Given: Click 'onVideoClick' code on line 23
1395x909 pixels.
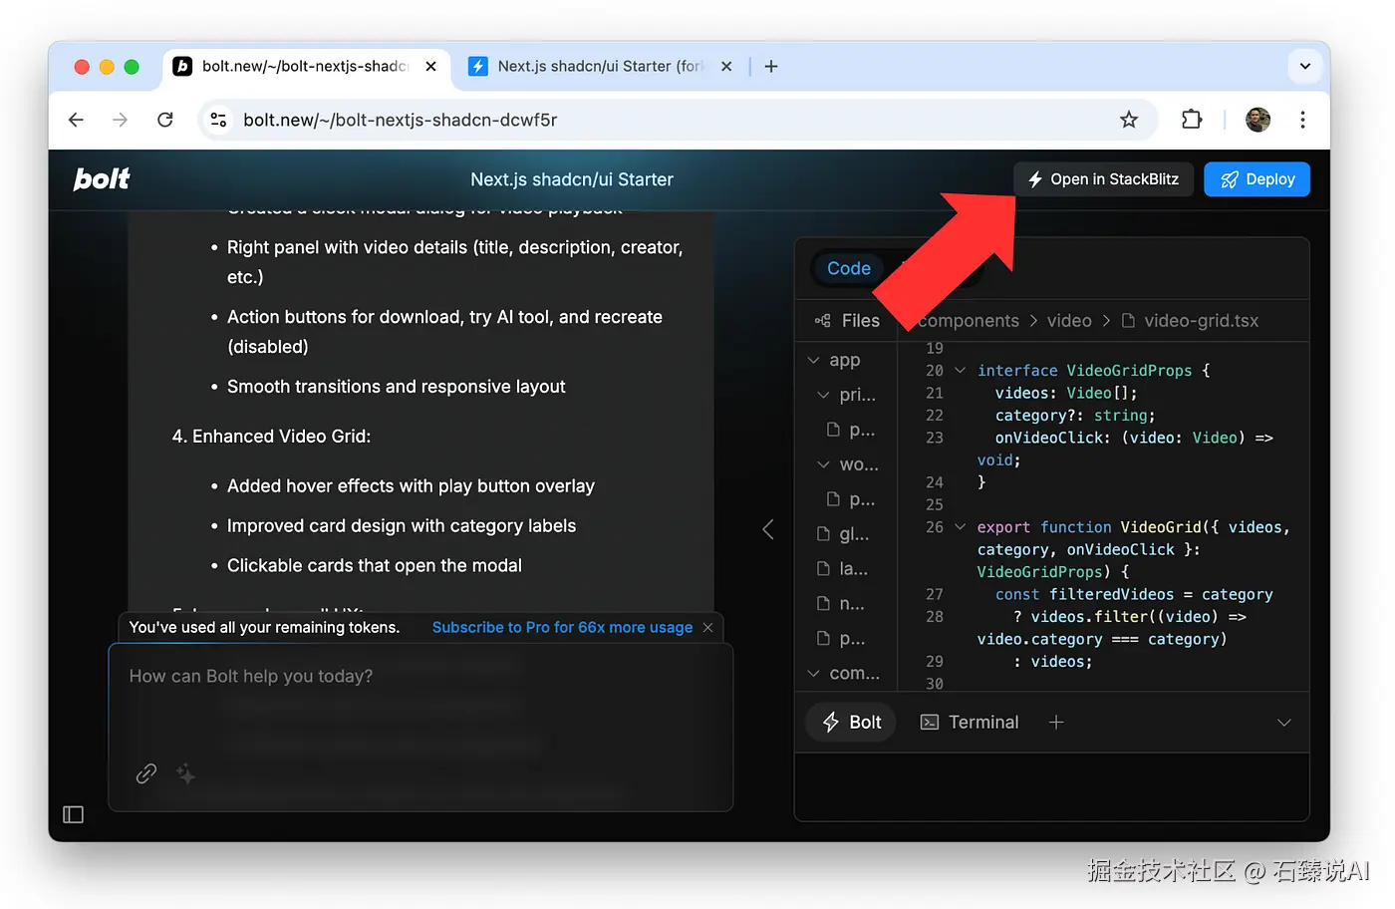Looking at the screenshot, I should coord(1050,438).
